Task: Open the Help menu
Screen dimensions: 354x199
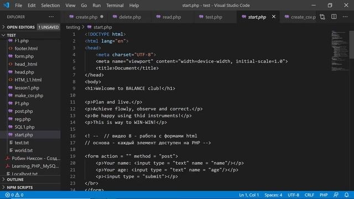Action: pos(134,6)
